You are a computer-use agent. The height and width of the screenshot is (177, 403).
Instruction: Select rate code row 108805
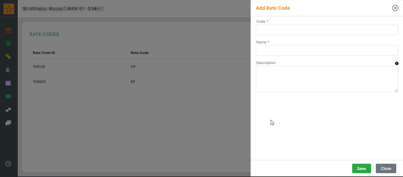39,81
